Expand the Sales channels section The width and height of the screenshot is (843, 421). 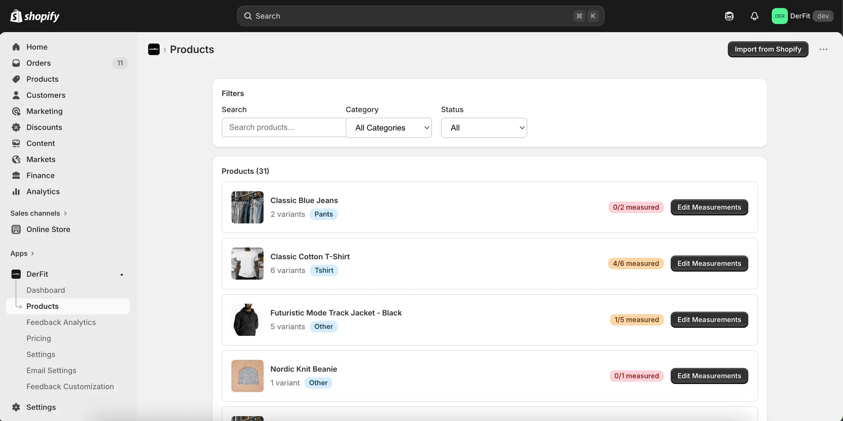[x=39, y=213]
